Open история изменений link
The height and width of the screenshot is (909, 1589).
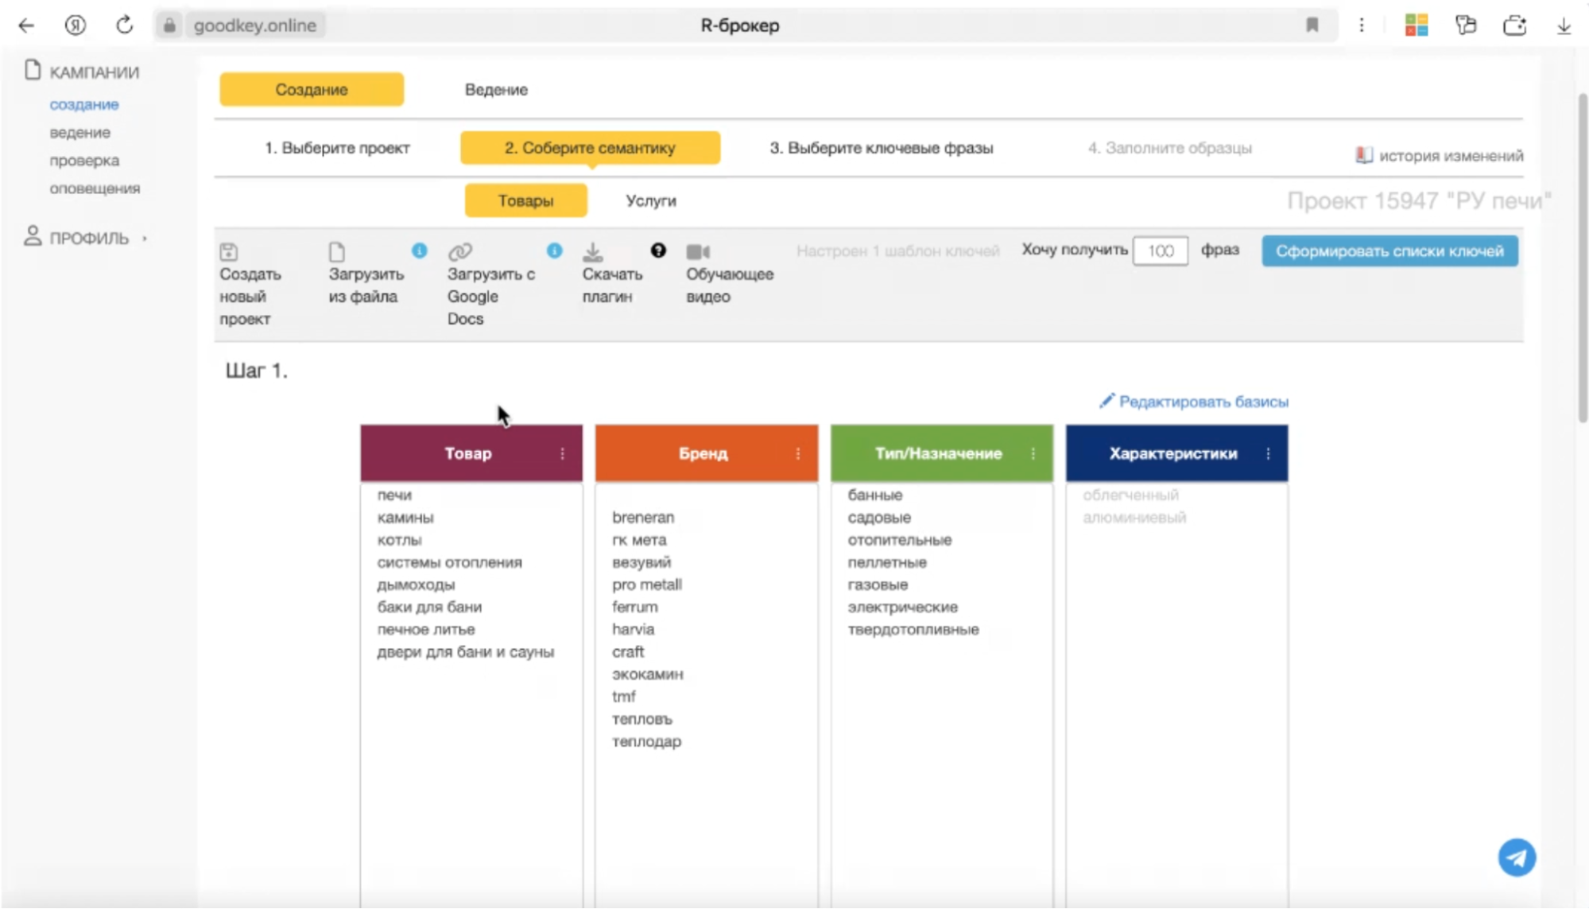click(1451, 156)
